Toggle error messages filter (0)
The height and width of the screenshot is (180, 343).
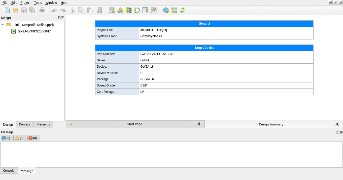34,138
